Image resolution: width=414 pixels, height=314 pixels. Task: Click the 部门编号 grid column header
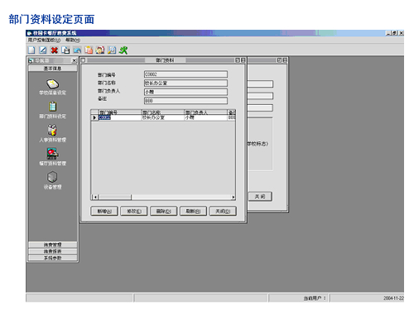[120, 112]
